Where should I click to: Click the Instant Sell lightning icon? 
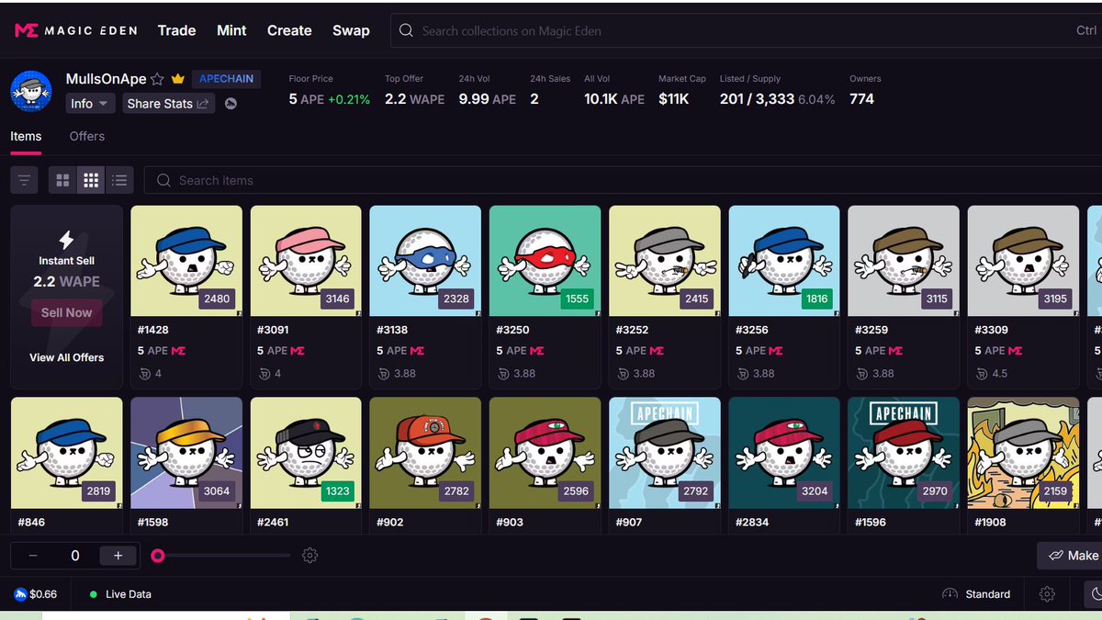(x=66, y=240)
